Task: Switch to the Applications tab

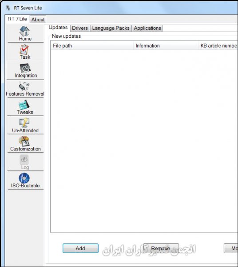Action: coord(147,28)
